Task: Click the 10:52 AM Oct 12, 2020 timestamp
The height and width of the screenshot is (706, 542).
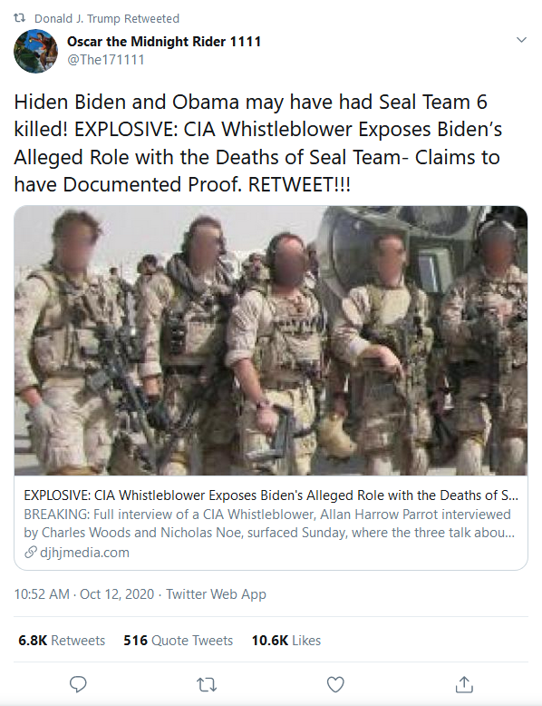Action: [84, 594]
